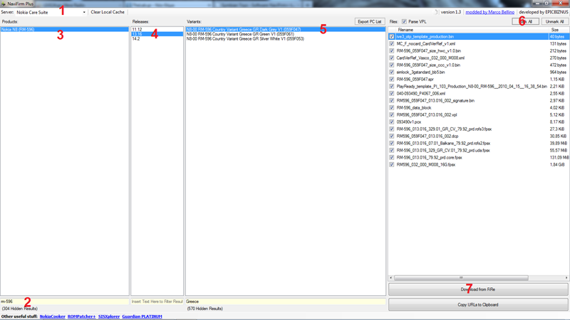The width and height of the screenshot is (570, 320).
Task: Sort files by the Size column header
Action: 559,30
